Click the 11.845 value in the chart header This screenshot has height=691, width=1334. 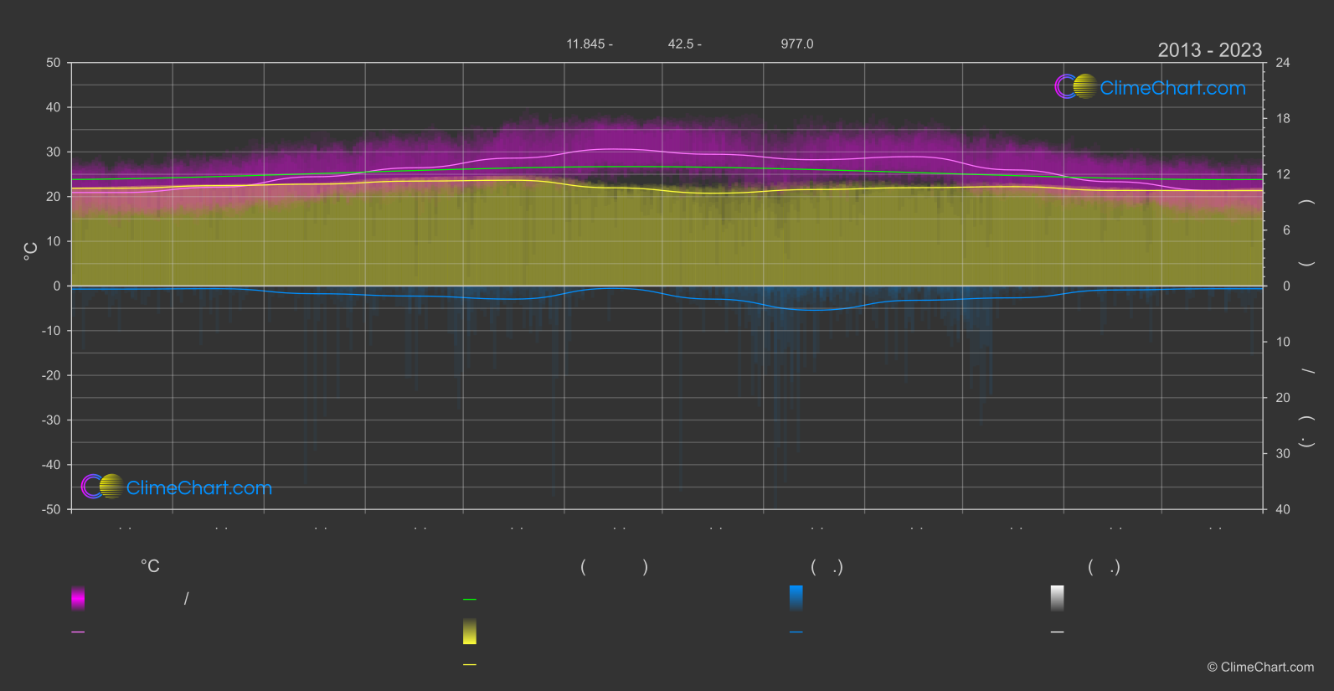pos(585,44)
